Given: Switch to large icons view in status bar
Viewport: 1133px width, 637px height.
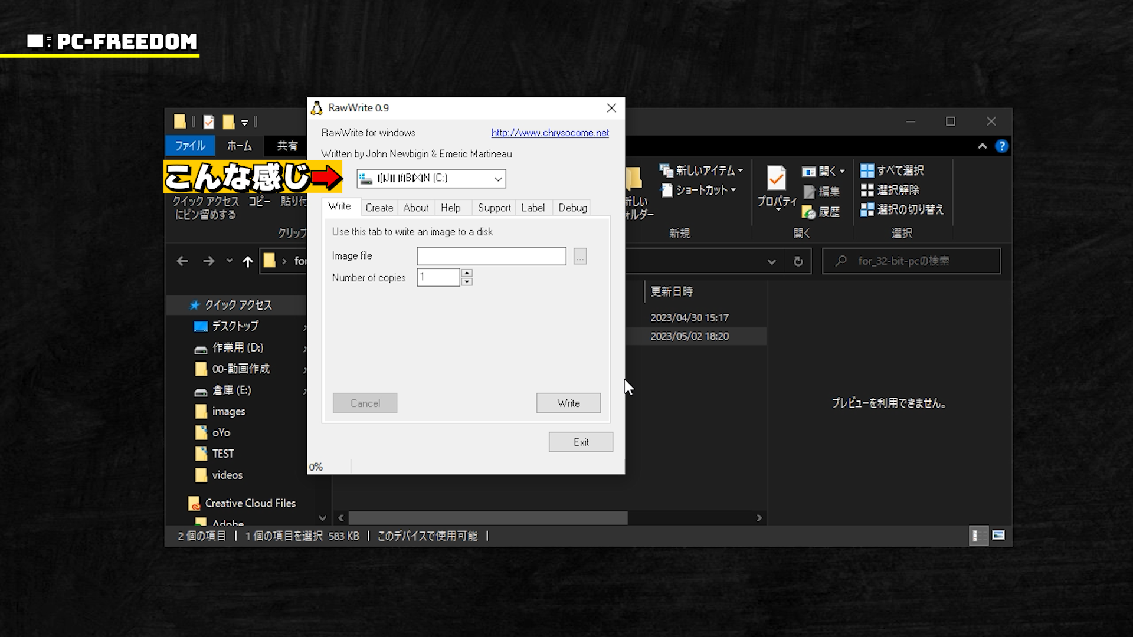Looking at the screenshot, I should click(x=998, y=536).
